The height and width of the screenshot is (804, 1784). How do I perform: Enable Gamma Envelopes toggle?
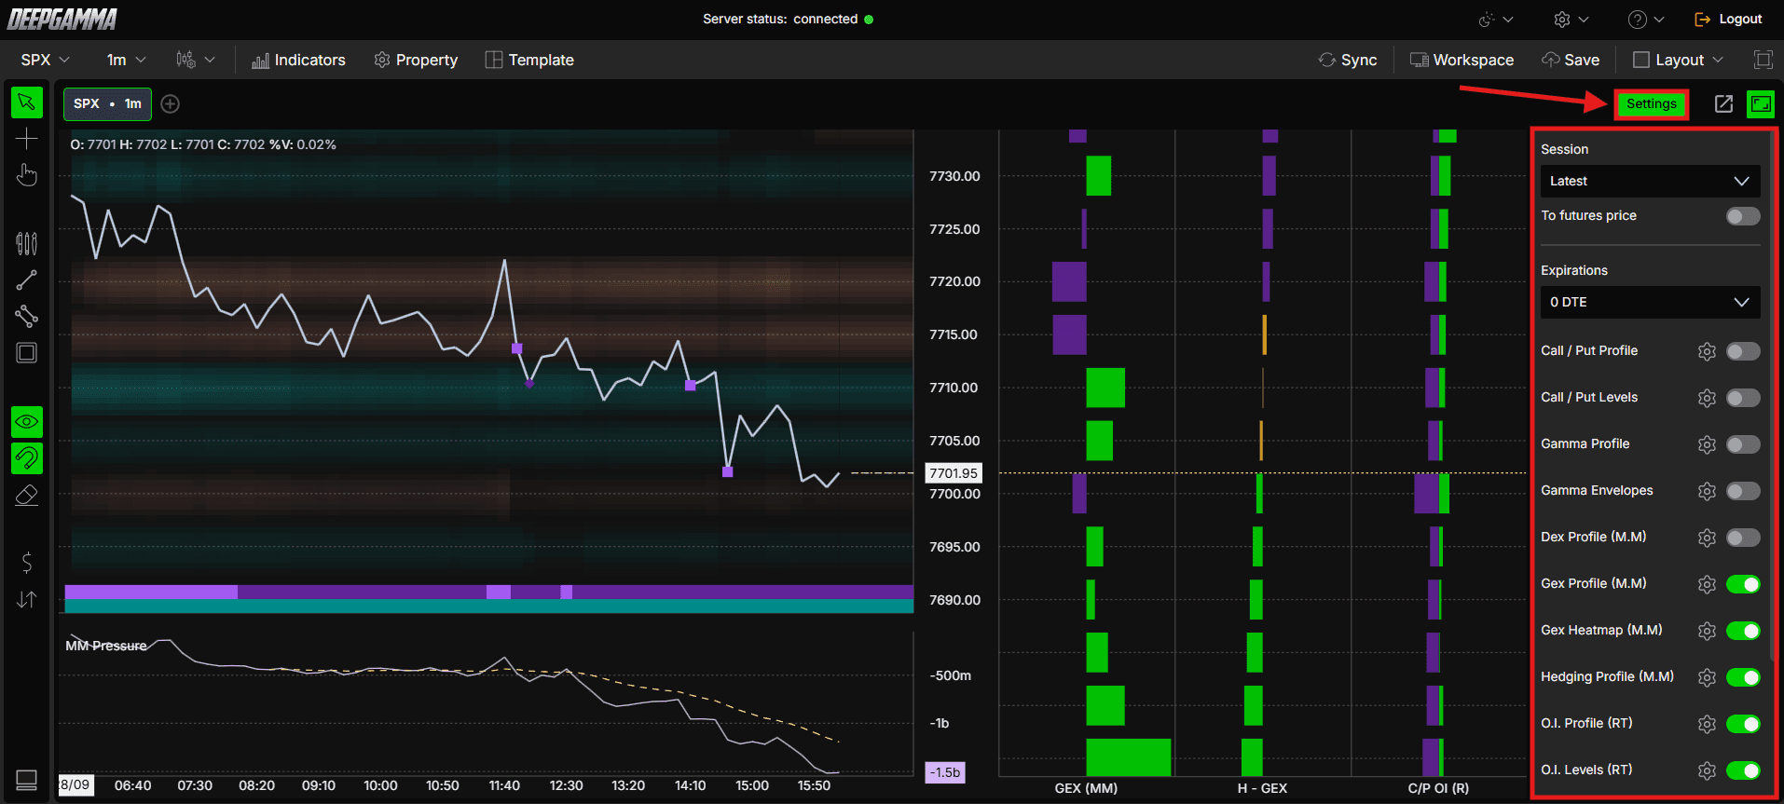(x=1743, y=491)
